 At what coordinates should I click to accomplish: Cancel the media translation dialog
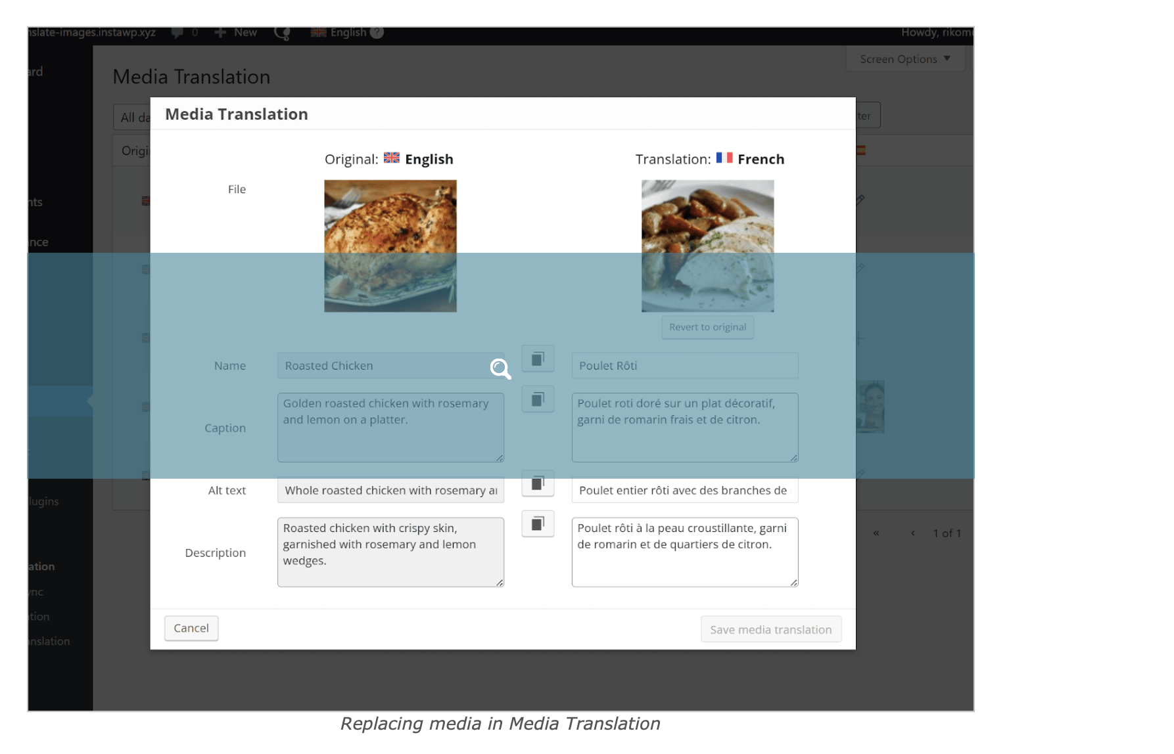pyautogui.click(x=191, y=629)
